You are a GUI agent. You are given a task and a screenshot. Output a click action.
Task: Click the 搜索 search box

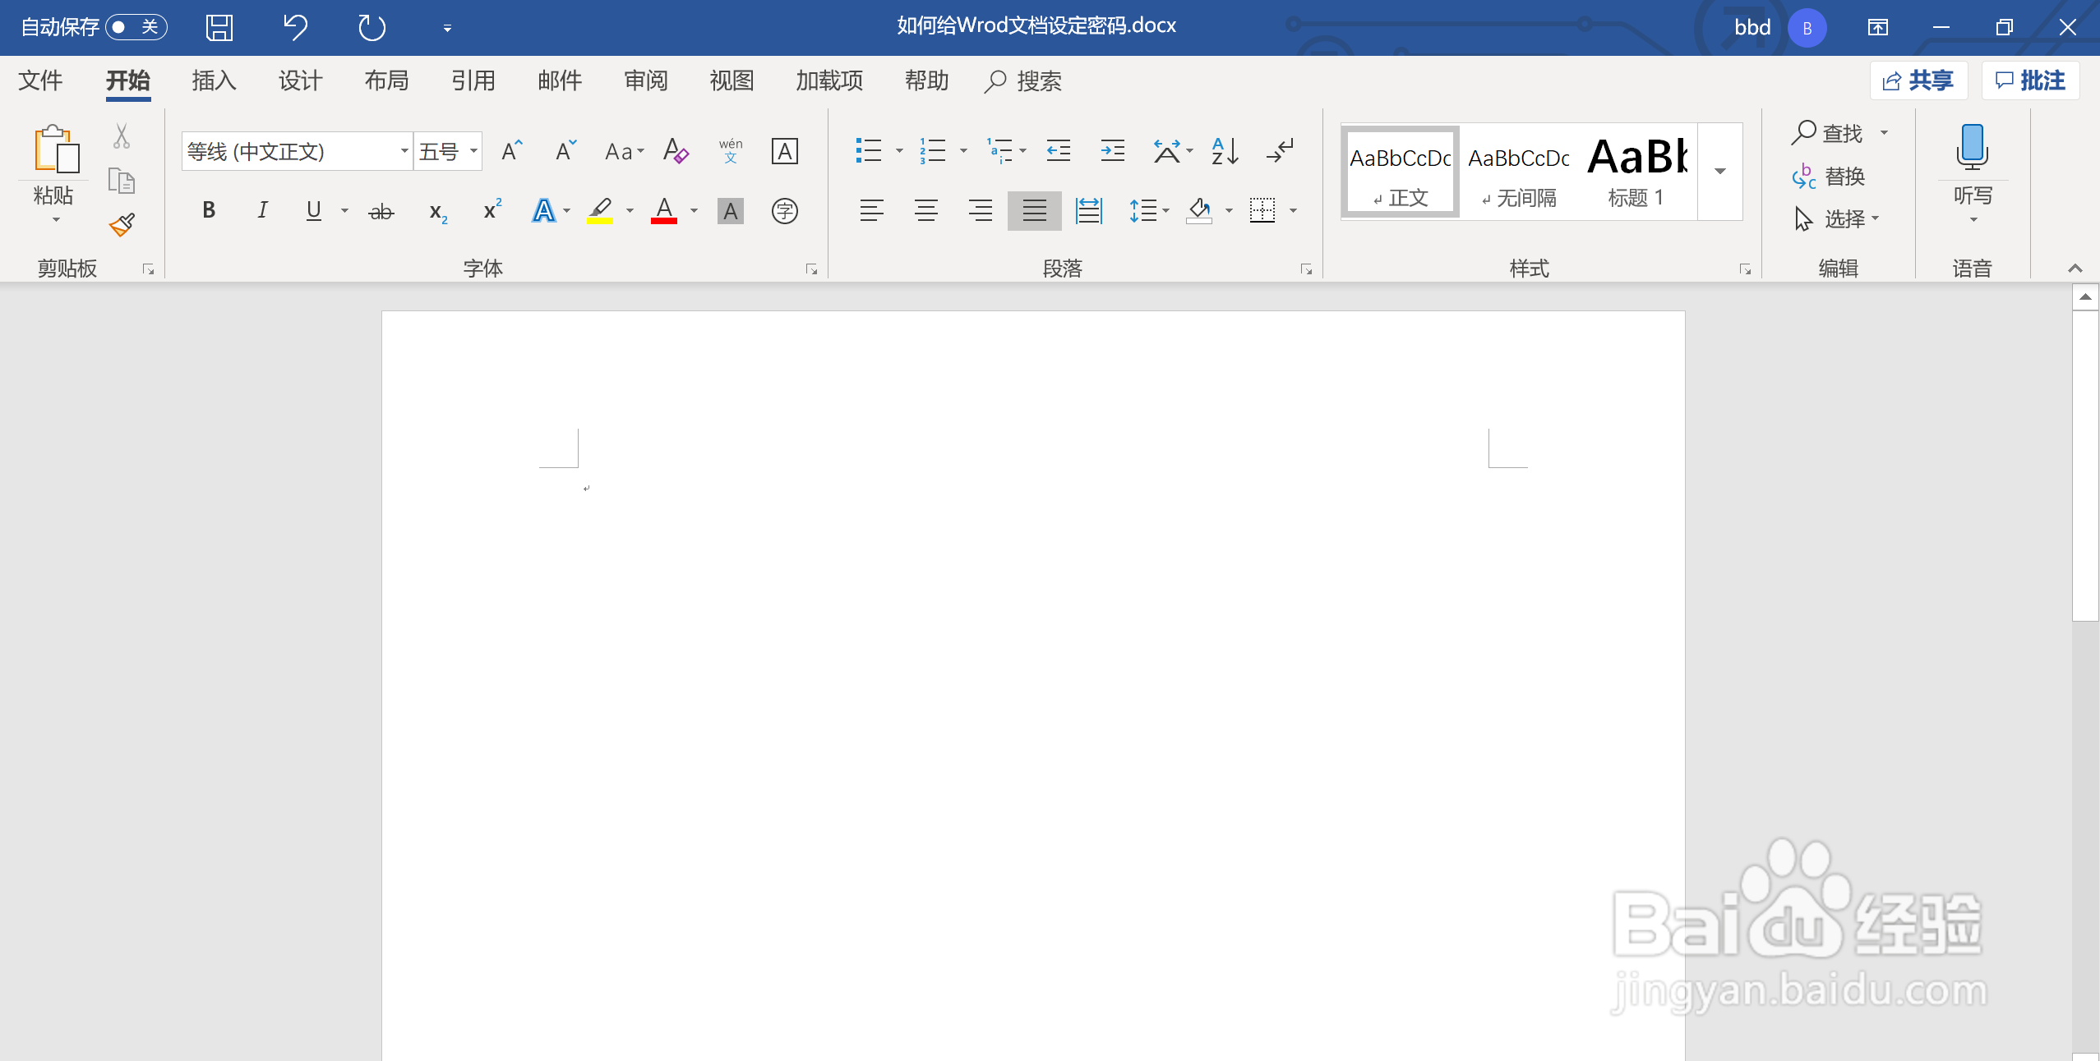pyautogui.click(x=1024, y=80)
